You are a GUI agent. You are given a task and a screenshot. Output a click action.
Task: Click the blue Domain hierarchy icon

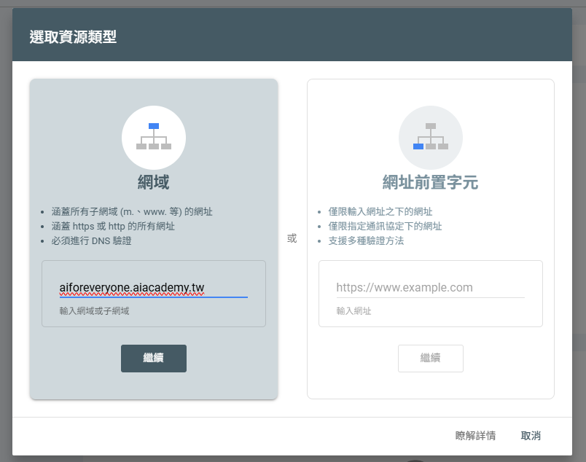pyautogui.click(x=154, y=137)
